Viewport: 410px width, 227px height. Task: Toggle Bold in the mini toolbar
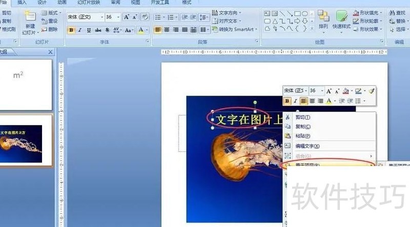coord(287,101)
